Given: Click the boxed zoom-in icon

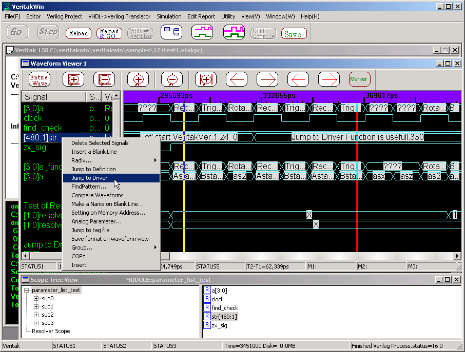Looking at the screenshot, I should pyautogui.click(x=73, y=79).
